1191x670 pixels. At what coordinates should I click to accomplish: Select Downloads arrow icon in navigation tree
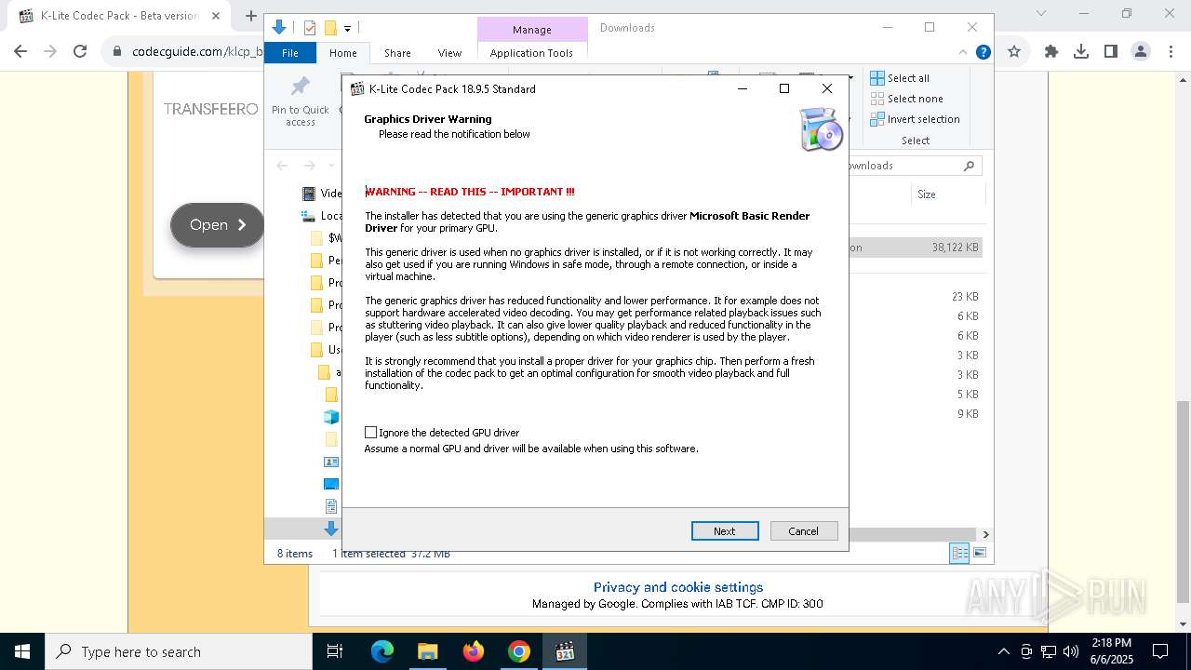point(331,529)
